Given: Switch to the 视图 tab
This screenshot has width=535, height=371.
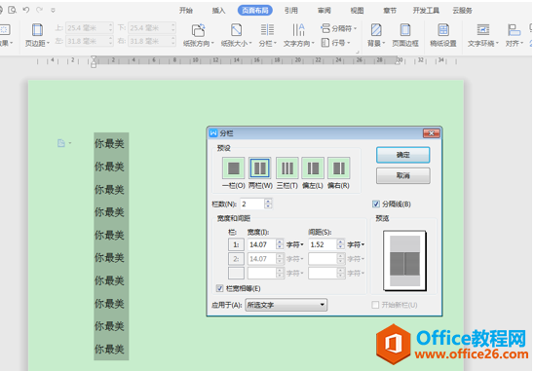Looking at the screenshot, I should tap(357, 11).
